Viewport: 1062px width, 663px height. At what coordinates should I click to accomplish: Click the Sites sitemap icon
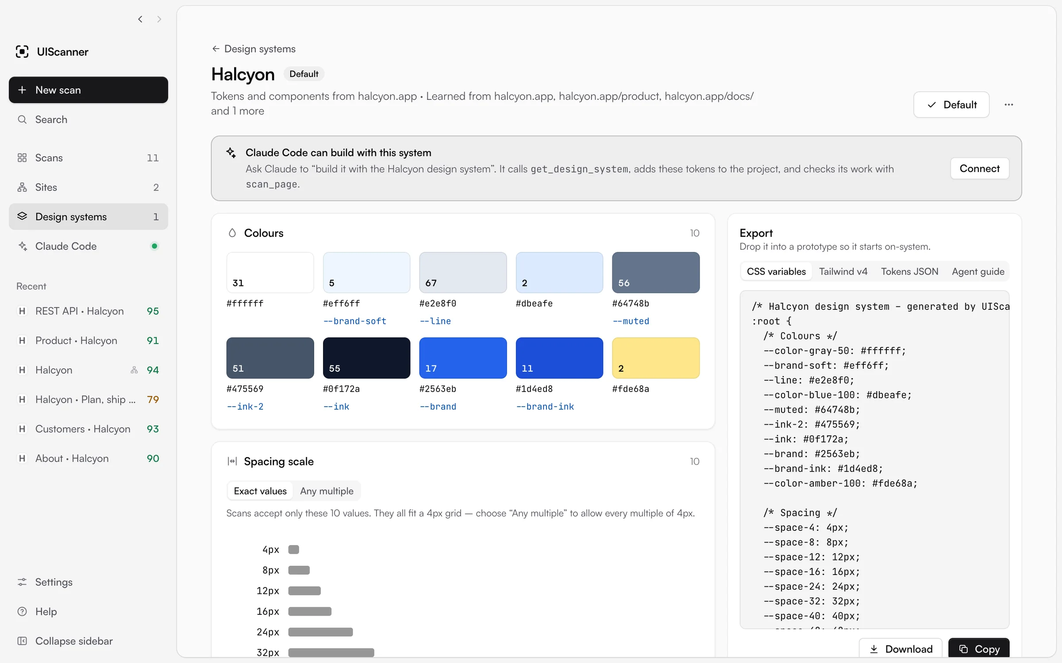click(x=22, y=187)
